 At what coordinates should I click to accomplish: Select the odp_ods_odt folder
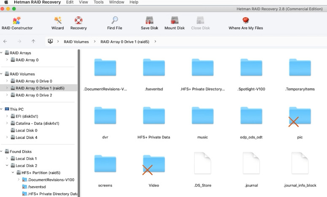click(251, 116)
